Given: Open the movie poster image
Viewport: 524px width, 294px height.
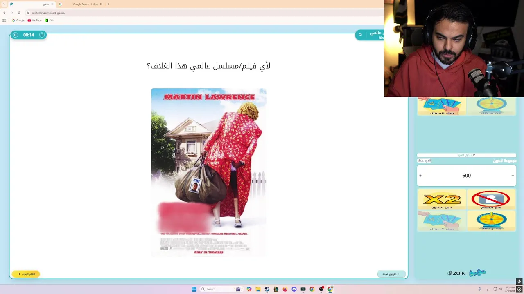Looking at the screenshot, I should [x=209, y=172].
